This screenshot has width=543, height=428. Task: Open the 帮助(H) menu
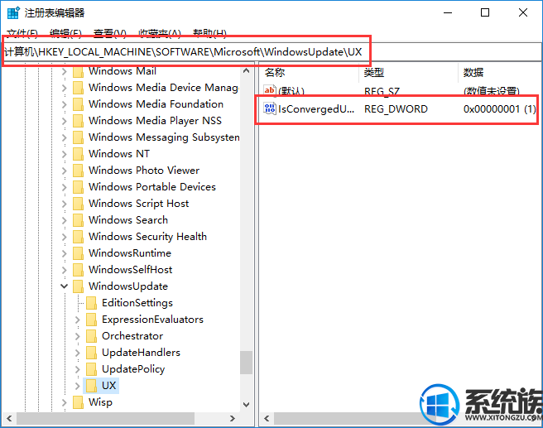click(x=209, y=32)
